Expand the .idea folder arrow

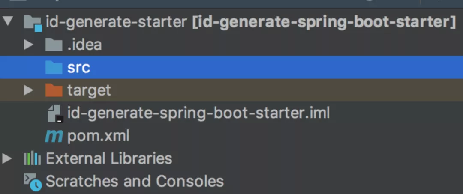coord(28,45)
